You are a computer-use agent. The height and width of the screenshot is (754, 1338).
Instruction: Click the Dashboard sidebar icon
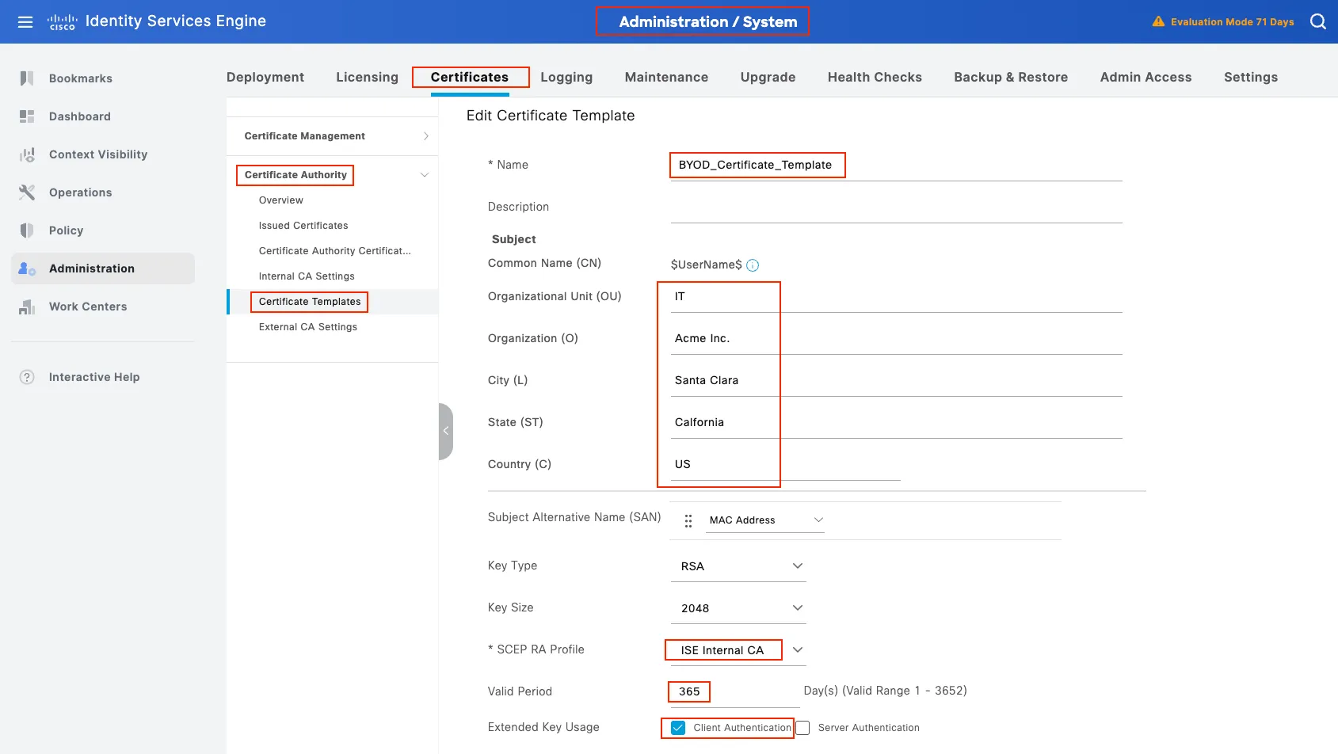pyautogui.click(x=27, y=116)
